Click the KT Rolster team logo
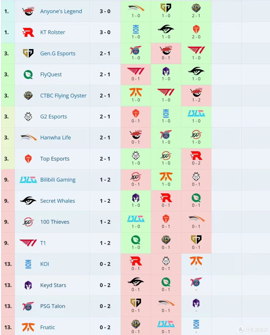 28,32
